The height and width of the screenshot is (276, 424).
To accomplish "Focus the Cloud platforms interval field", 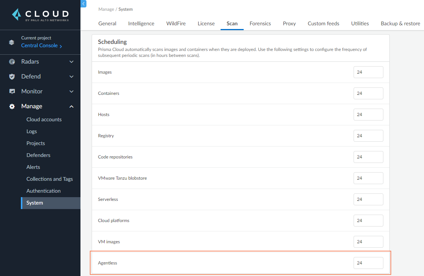I will 368,220.
